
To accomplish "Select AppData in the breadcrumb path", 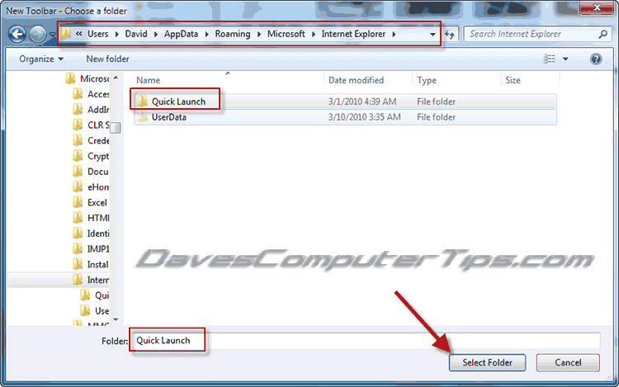I will click(x=182, y=34).
